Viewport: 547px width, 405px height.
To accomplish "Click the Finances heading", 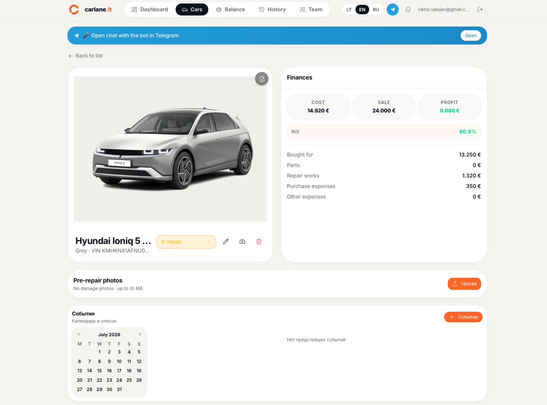I will click(299, 78).
